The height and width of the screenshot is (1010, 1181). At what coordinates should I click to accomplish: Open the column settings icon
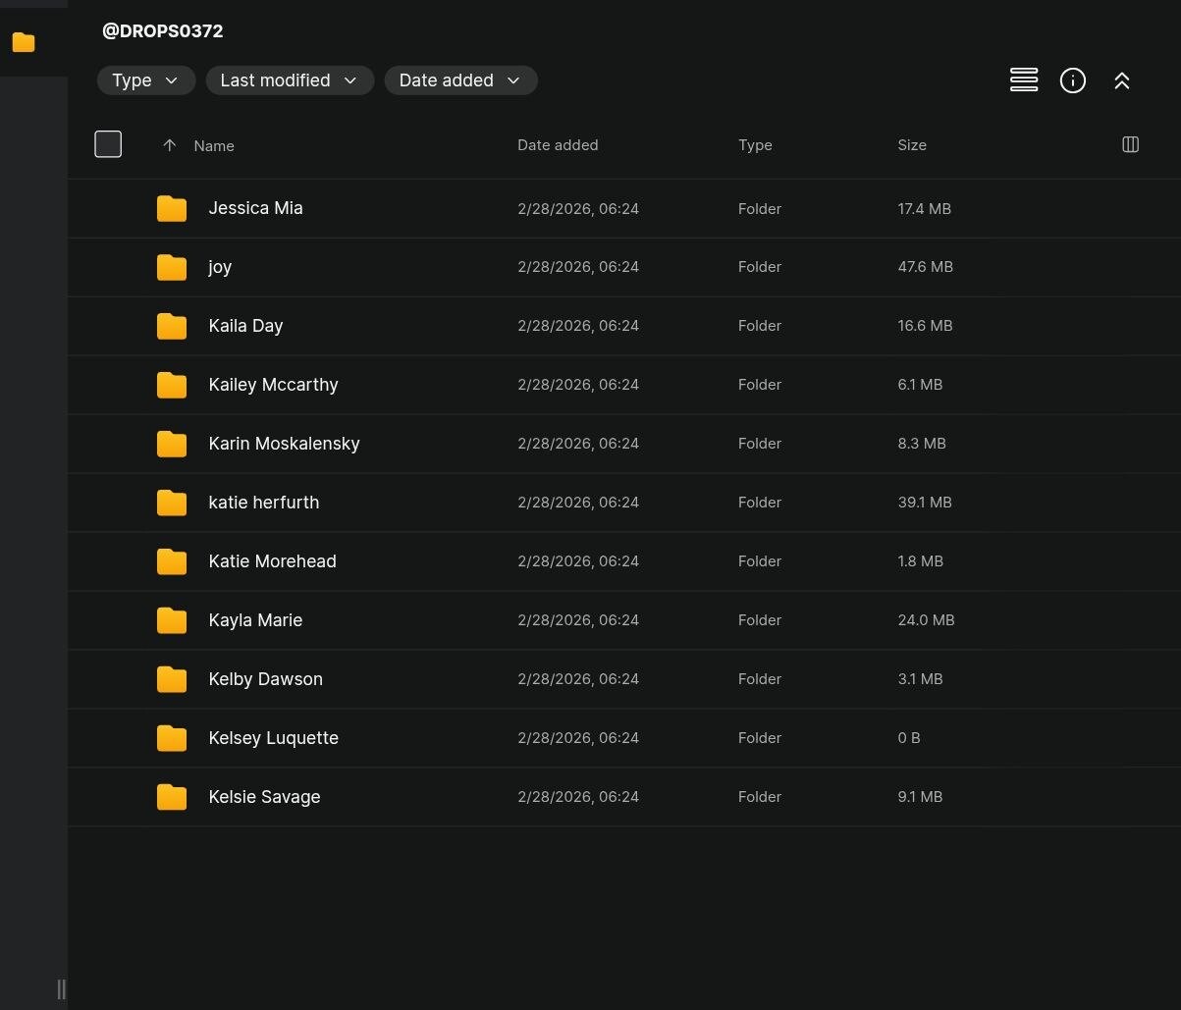pos(1130,145)
